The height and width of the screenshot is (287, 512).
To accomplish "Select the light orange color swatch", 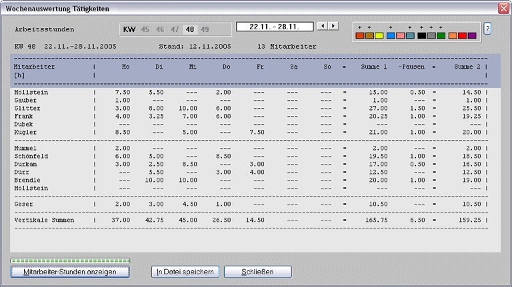I will [x=453, y=35].
